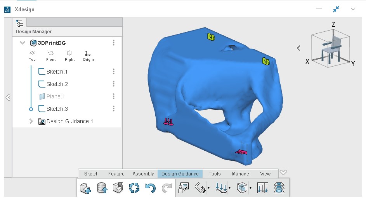This screenshot has height=201, width=366.
Task: Undo the last action
Action: click(150, 188)
